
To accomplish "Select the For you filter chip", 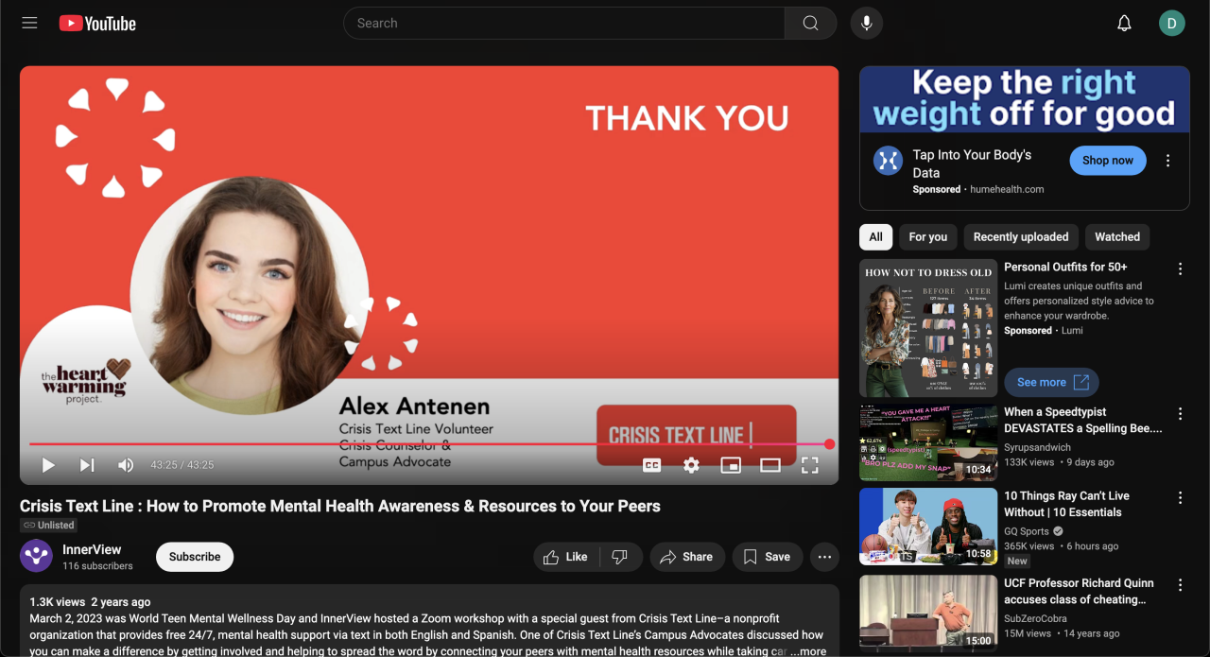I will pyautogui.click(x=928, y=237).
